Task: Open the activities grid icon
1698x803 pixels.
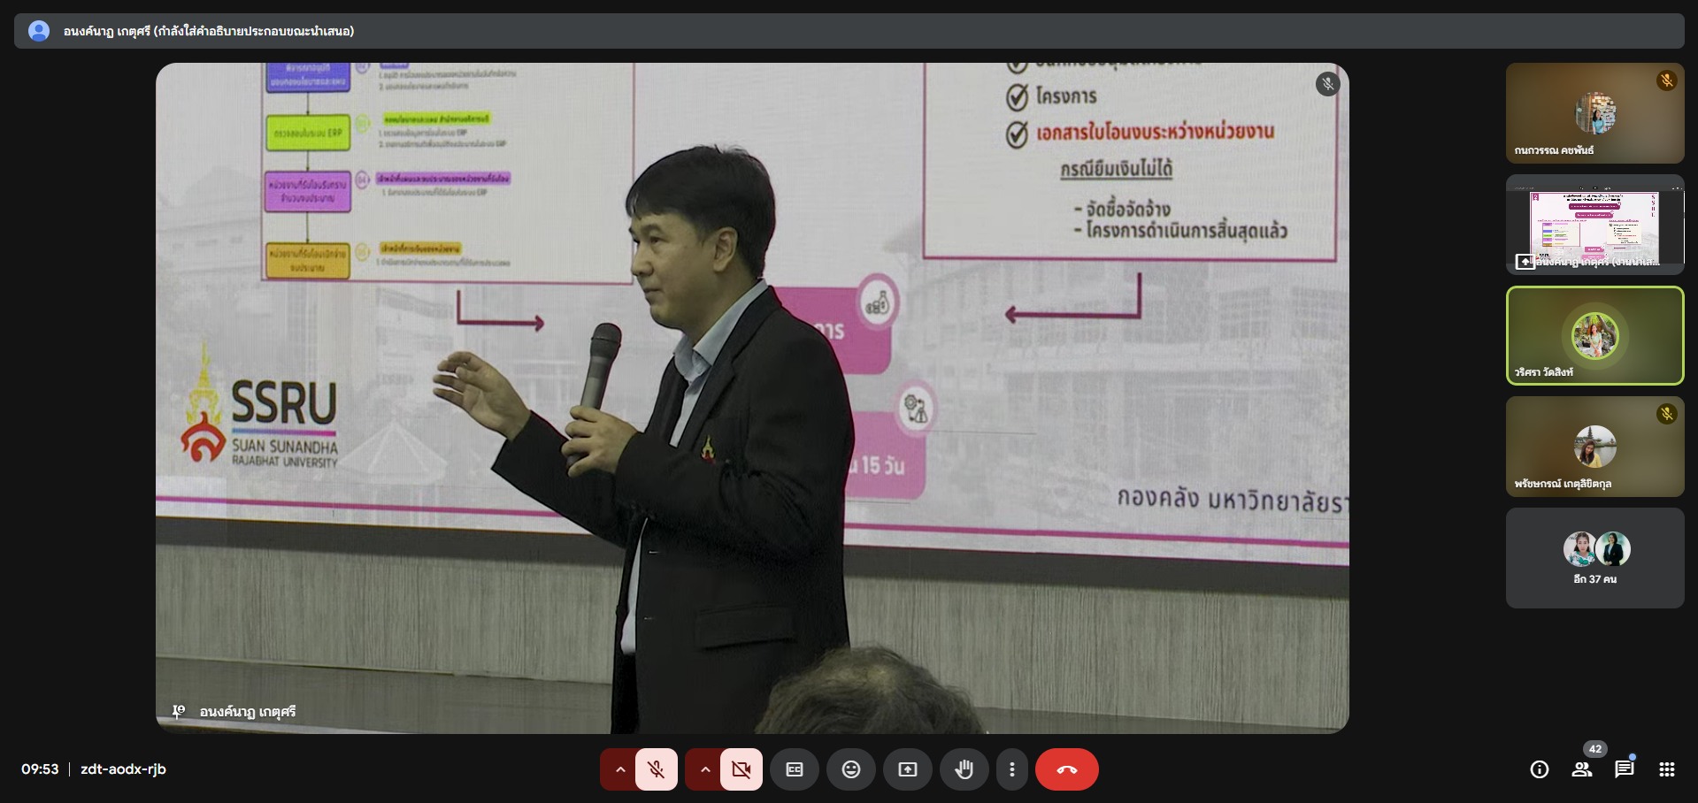Action: (1666, 769)
